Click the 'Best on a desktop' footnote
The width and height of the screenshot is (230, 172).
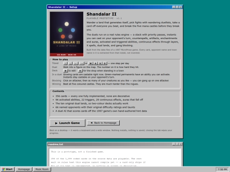point(111,132)
